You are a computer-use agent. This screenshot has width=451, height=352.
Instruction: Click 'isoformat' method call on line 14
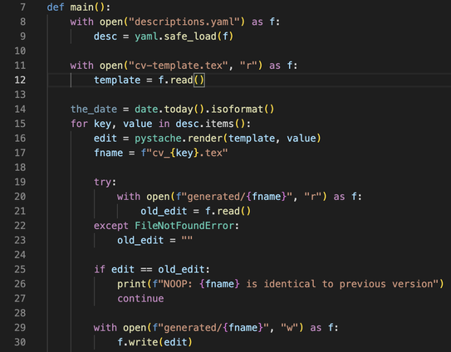(x=237, y=110)
